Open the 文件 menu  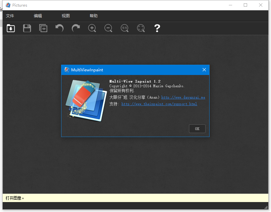[x=10, y=16]
